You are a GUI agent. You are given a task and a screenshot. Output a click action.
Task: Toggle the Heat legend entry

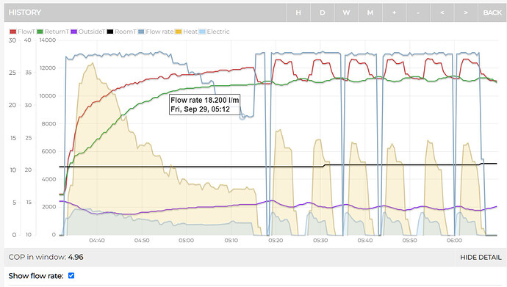(x=186, y=32)
